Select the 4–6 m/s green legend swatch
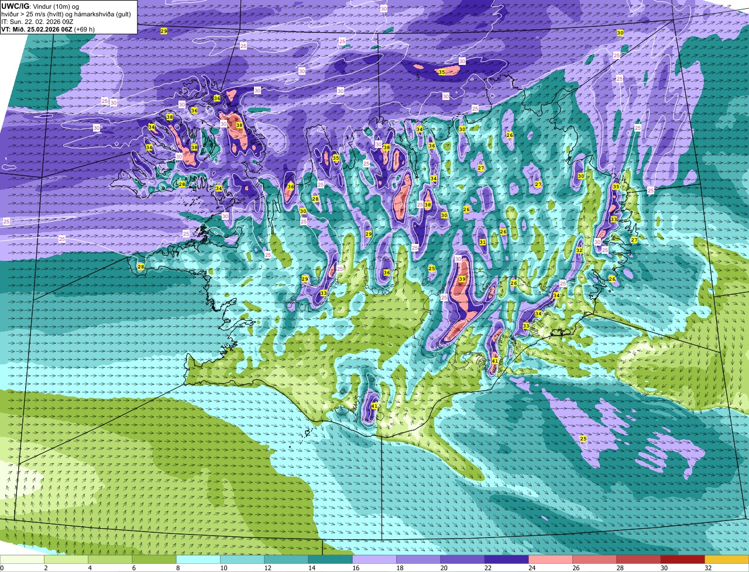The height and width of the screenshot is (572, 749). coord(111,559)
